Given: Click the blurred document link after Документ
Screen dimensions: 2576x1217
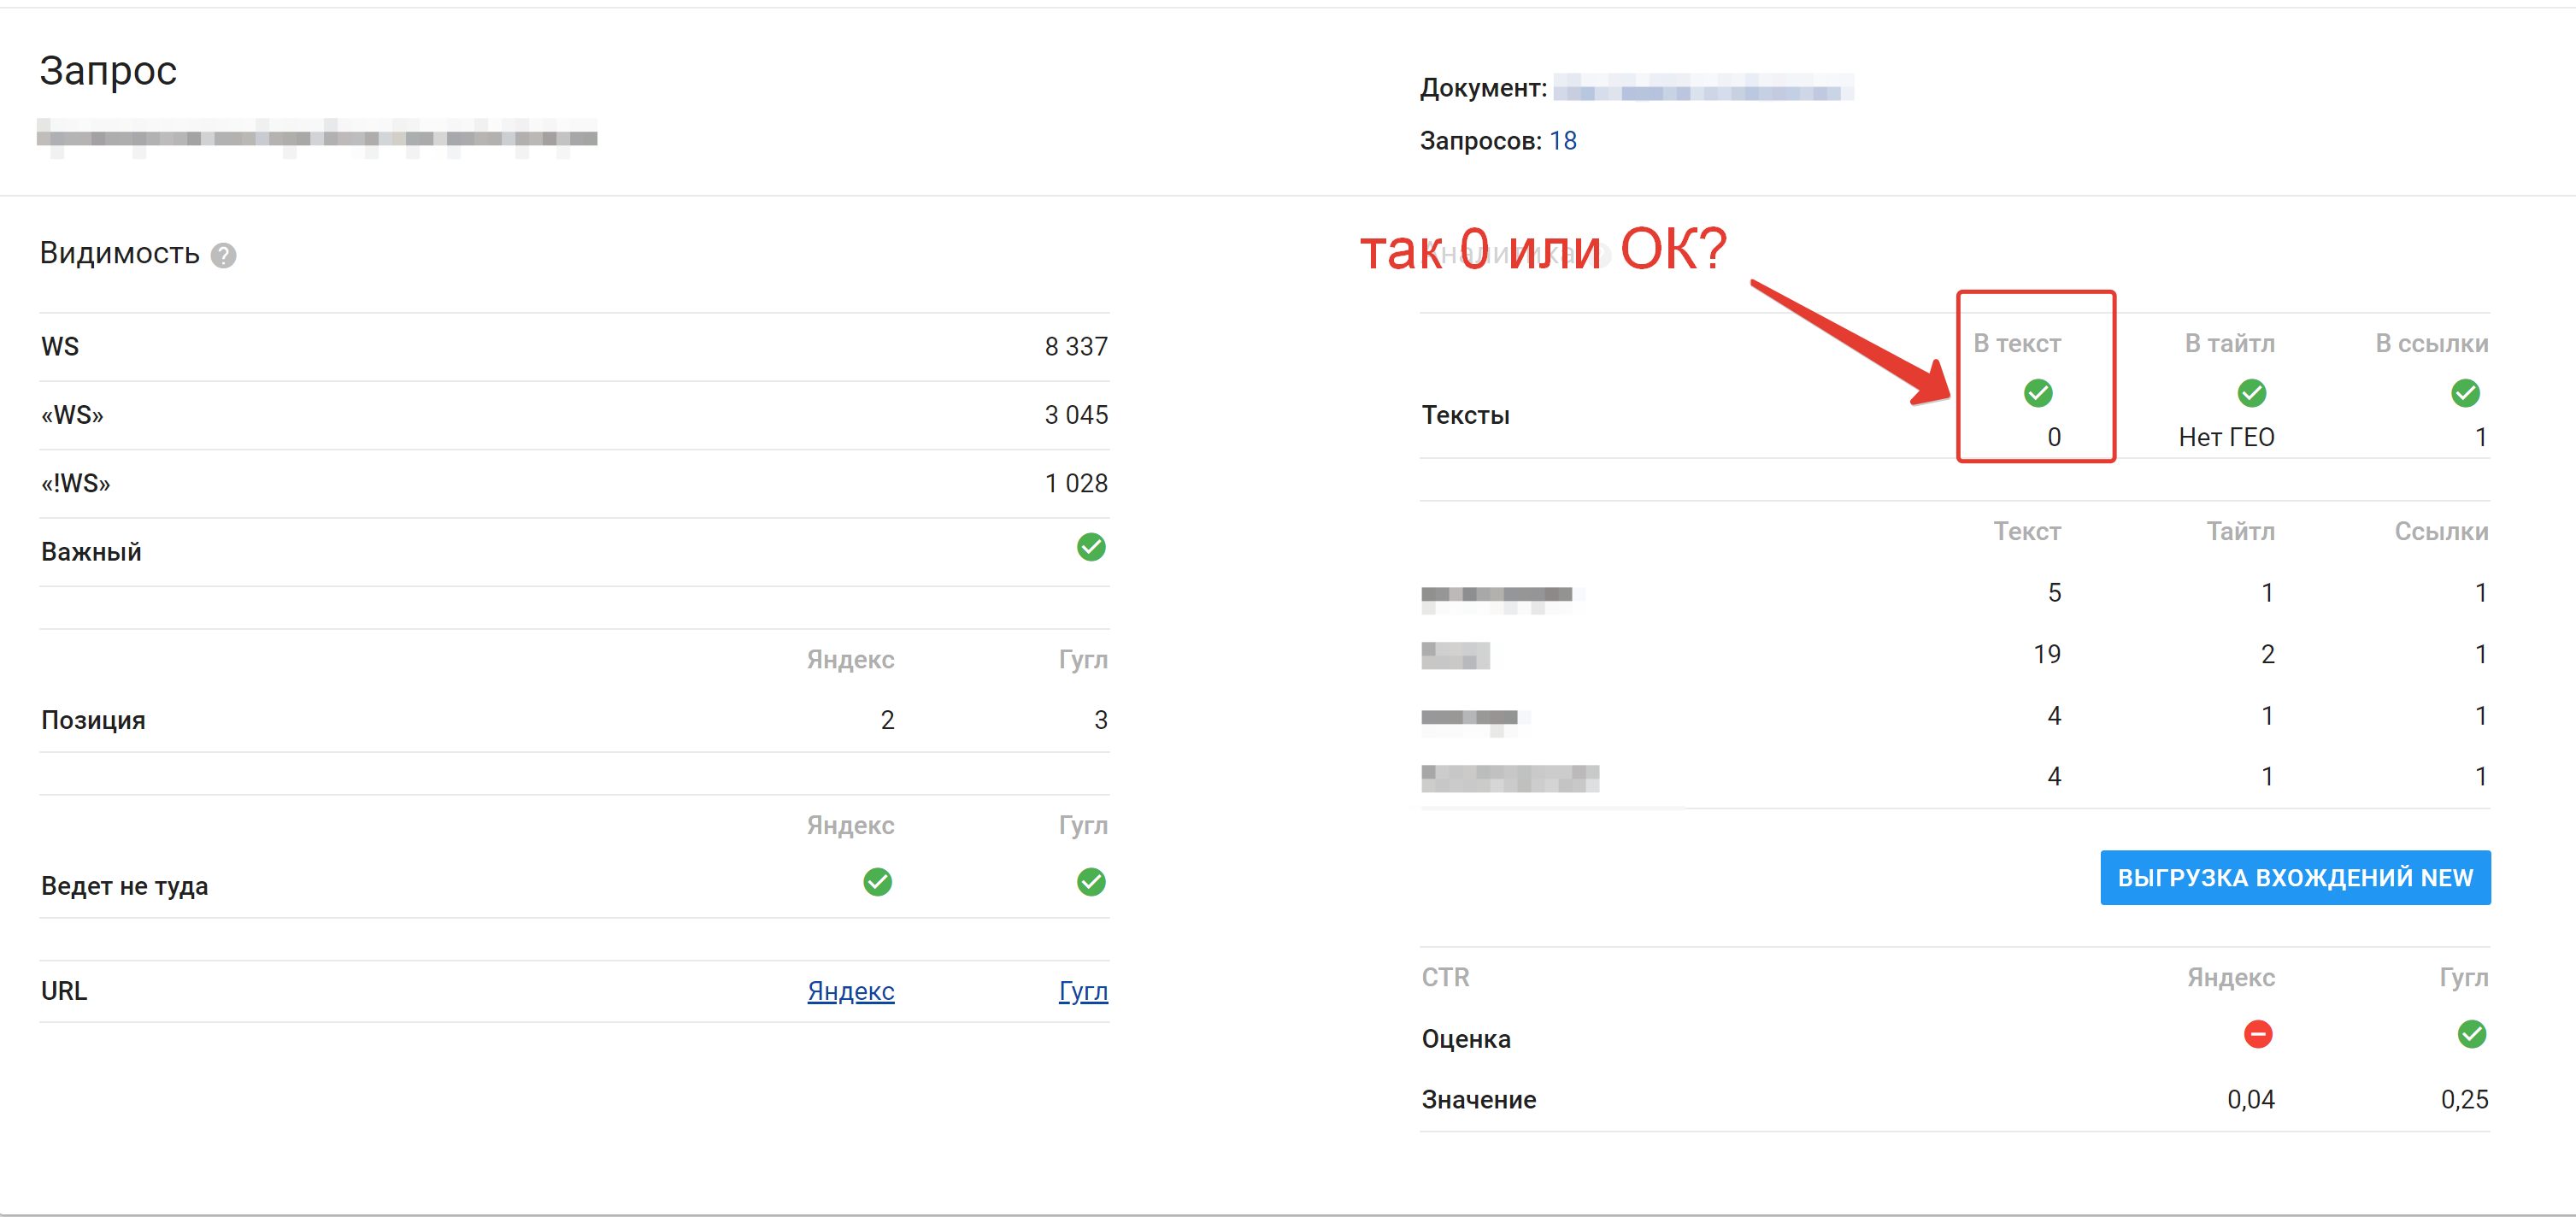Looking at the screenshot, I should [x=1702, y=89].
